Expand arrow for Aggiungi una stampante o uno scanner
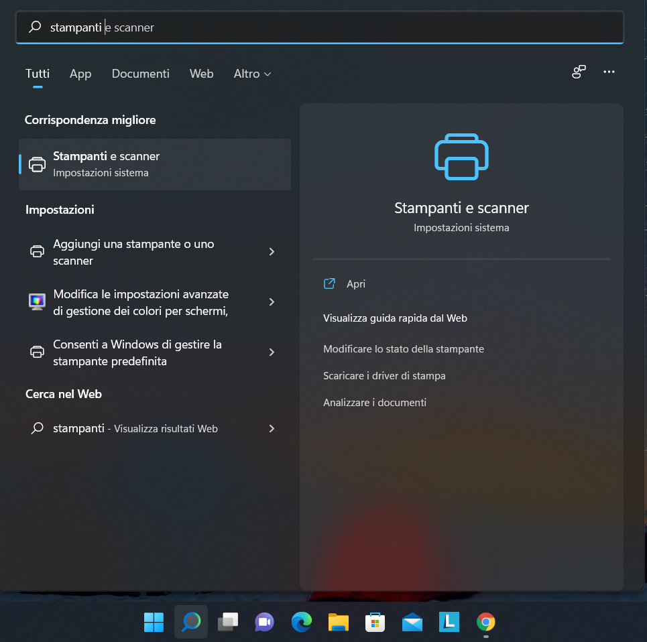 (272, 251)
